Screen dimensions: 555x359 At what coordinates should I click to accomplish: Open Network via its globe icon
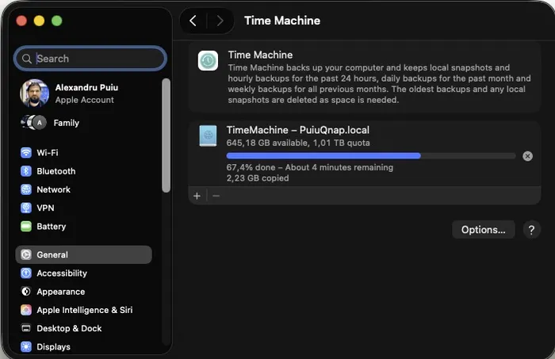click(26, 189)
